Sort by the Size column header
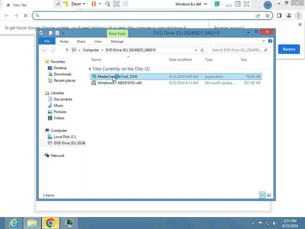Viewport: 305px width, 229px height. pyautogui.click(x=244, y=60)
